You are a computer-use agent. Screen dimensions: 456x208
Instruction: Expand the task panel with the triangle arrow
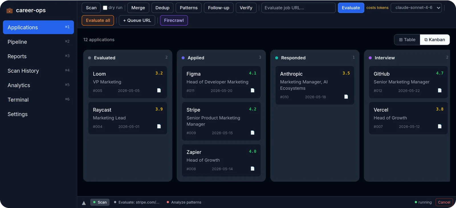coord(84,203)
